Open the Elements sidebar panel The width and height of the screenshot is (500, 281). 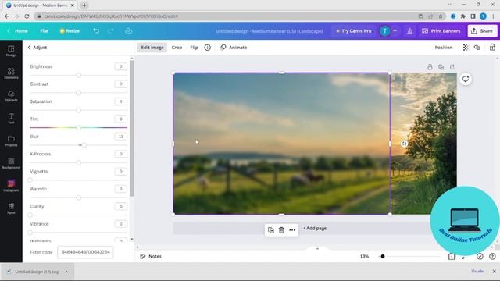(11, 73)
